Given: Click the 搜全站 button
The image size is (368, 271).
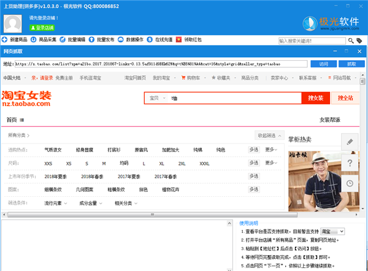Looking at the screenshot, I should [345, 98].
